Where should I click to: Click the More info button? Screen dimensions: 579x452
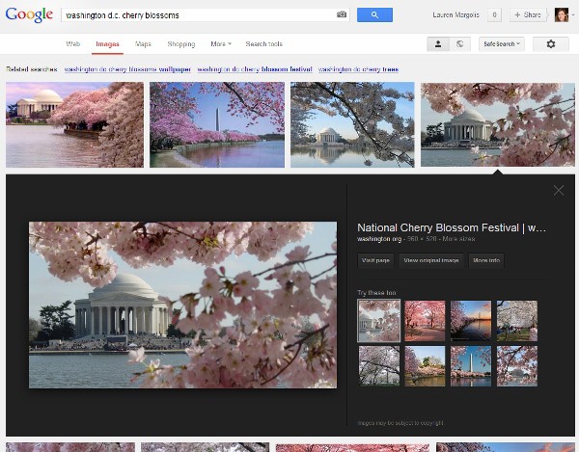(486, 260)
